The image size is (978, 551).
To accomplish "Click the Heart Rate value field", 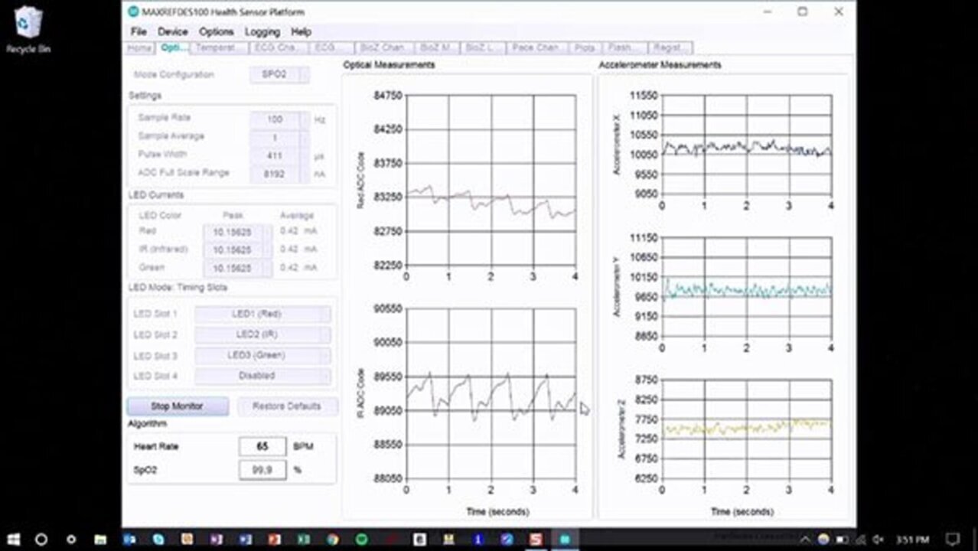I will (262, 446).
